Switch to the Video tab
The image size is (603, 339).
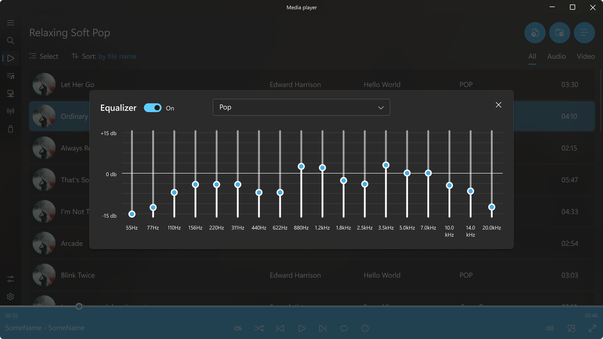(586, 56)
